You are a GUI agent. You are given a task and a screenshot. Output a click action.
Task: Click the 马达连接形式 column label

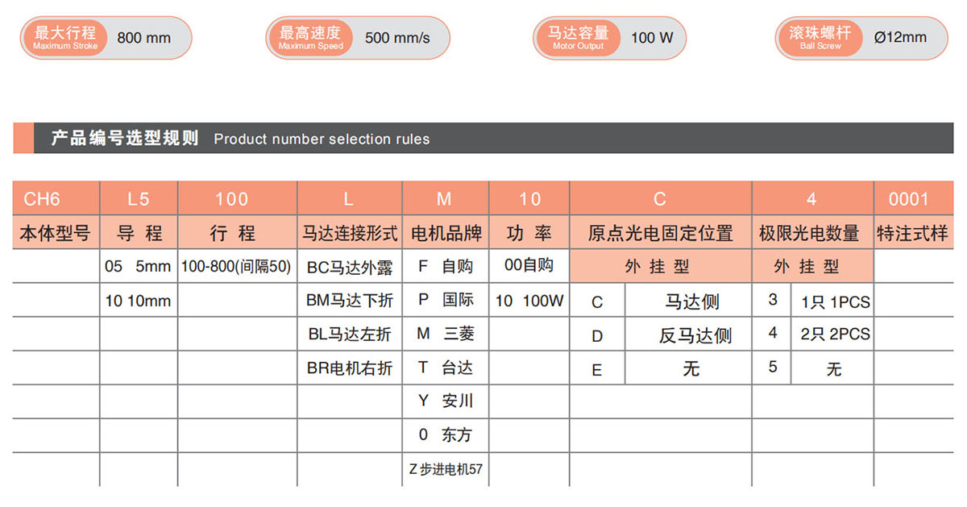[350, 234]
